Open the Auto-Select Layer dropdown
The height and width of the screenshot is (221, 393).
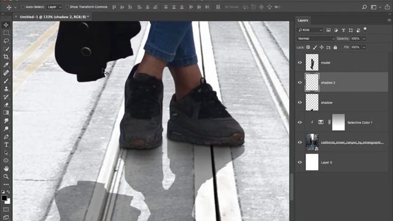(x=55, y=7)
